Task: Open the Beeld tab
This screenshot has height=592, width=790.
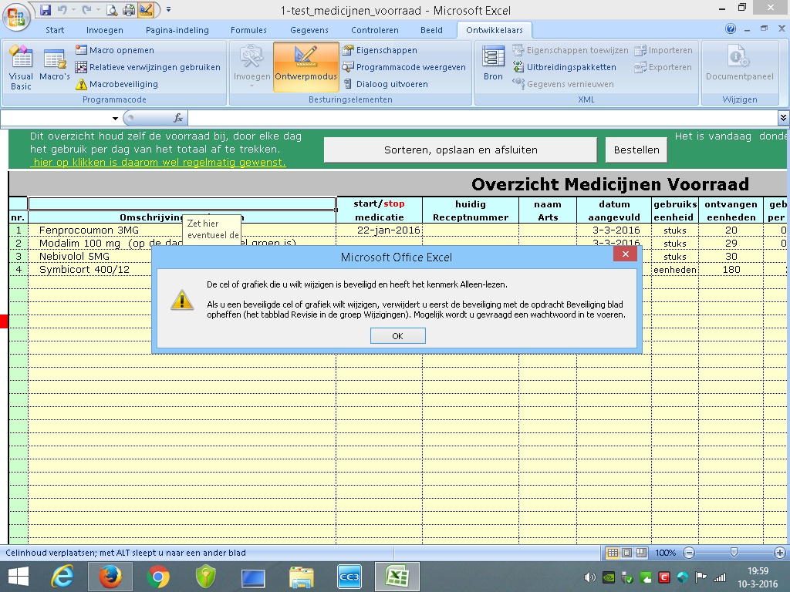Action: 431,30
